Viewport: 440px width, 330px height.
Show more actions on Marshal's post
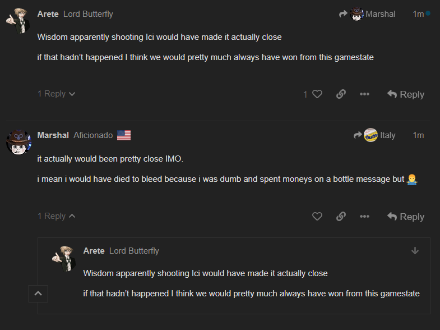[x=364, y=217]
